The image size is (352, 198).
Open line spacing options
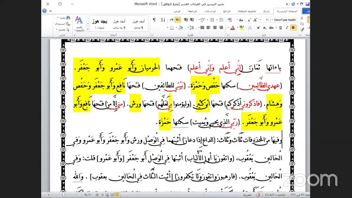(192, 28)
